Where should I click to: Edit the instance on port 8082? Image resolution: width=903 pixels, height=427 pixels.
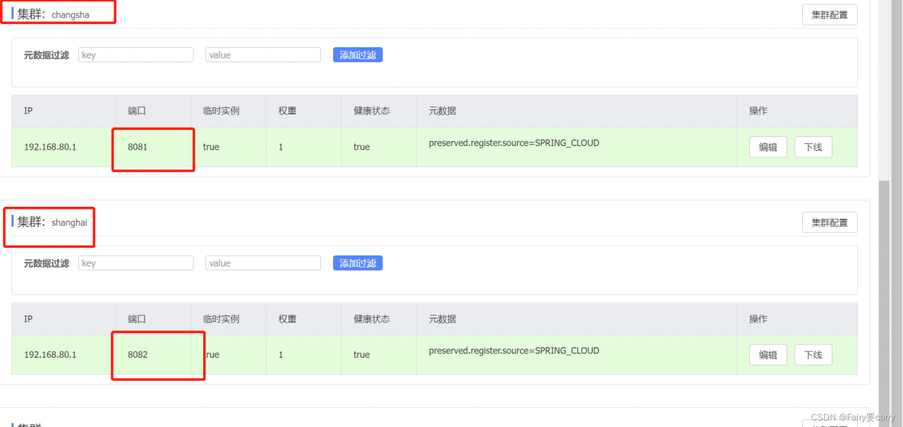click(x=768, y=355)
